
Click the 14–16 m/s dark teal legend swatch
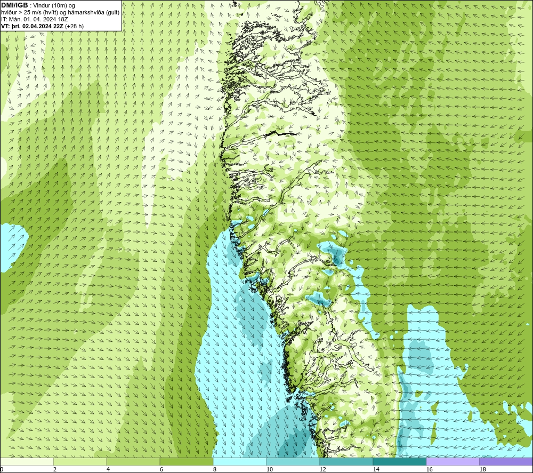pos(400,462)
